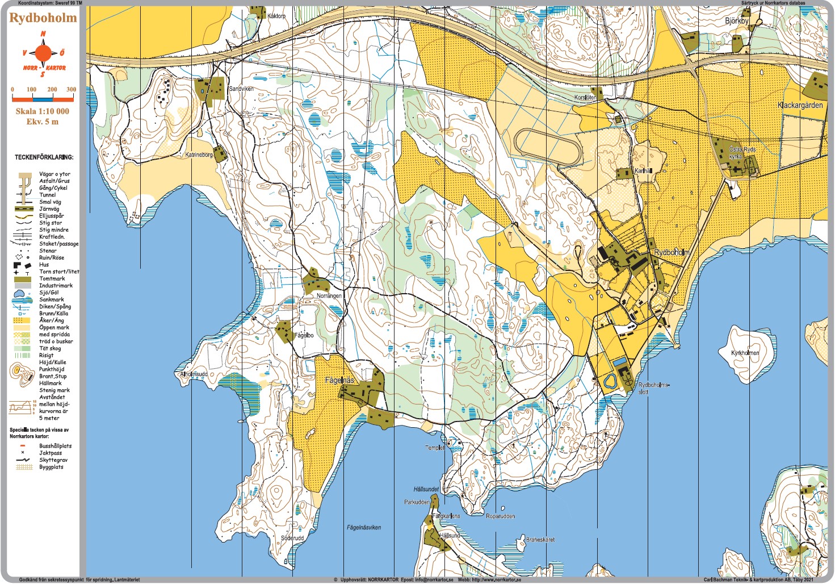Click the Fågelnäs place label on map
This screenshot has height=584, width=835.
tap(339, 381)
